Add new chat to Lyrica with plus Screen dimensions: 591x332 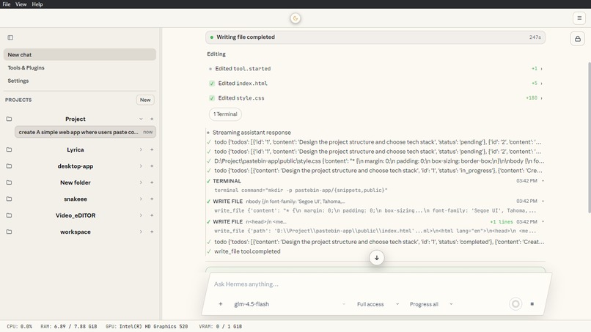(x=152, y=150)
